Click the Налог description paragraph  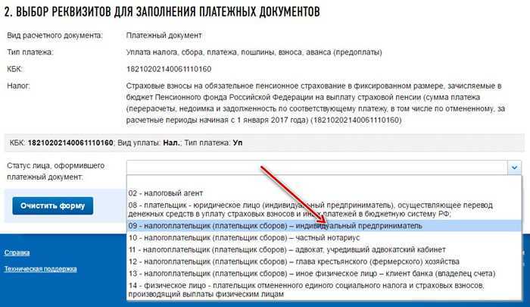click(316, 103)
